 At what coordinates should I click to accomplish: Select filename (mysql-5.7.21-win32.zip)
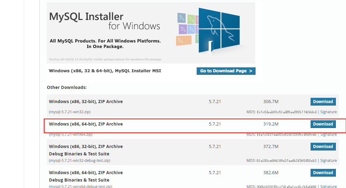click(70, 112)
